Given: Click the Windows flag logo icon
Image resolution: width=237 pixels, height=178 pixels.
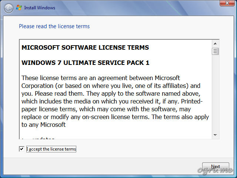Looking at the screenshot, I should [x=19, y=7].
